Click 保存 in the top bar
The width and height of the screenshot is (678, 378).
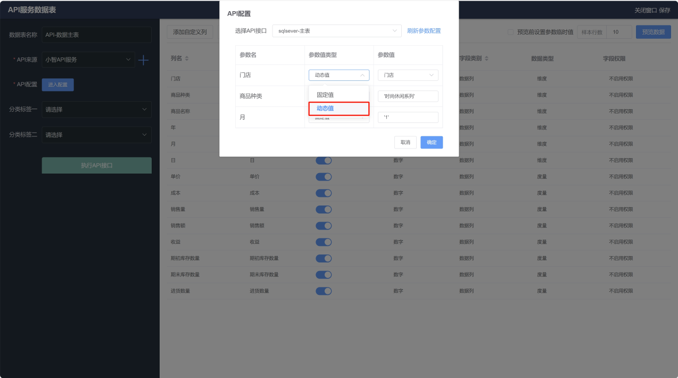pos(665,10)
